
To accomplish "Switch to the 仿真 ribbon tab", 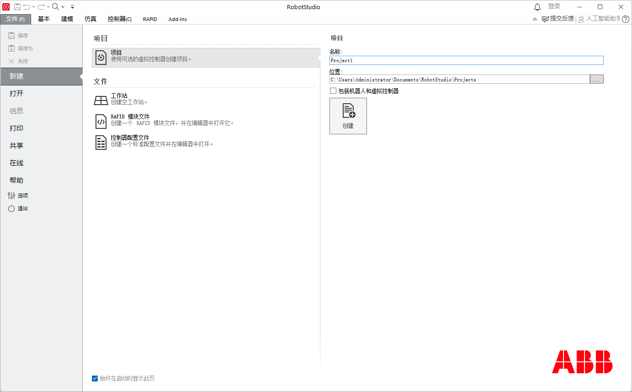I will (x=90, y=19).
